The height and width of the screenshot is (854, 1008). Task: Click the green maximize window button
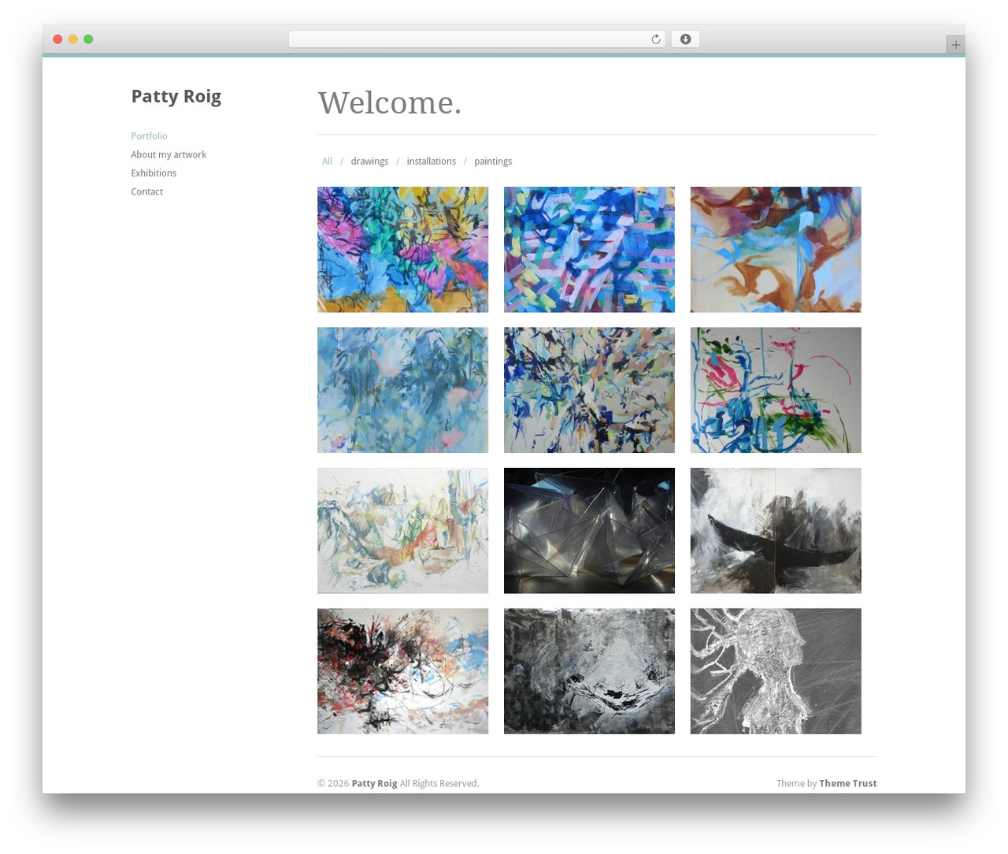pyautogui.click(x=88, y=39)
